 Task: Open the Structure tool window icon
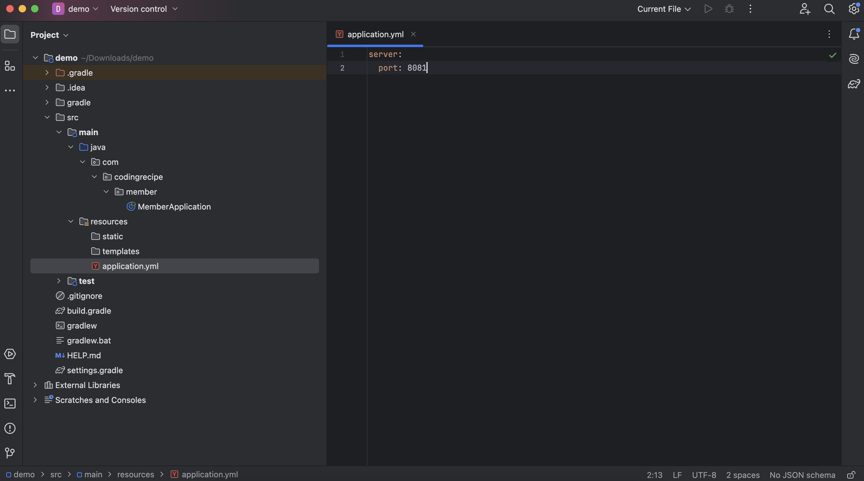[10, 66]
